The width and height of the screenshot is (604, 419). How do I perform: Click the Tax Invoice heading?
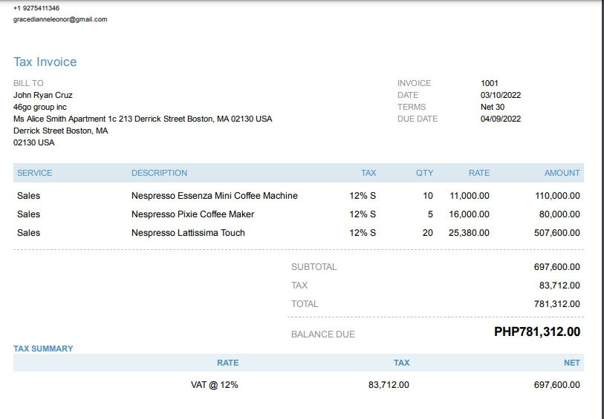[x=45, y=62]
